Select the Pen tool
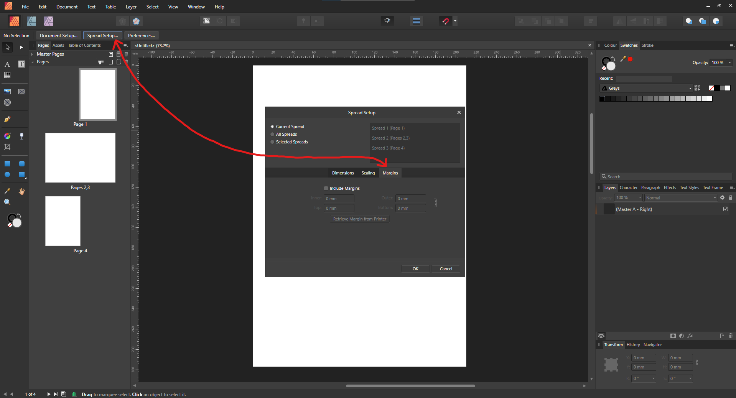This screenshot has height=398, width=736. click(7, 119)
